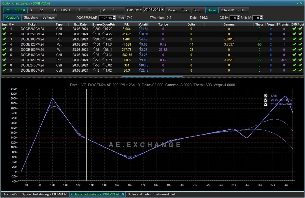Increase the DOGEM24.AE price with the up arrow
This screenshot has width=305, height=198.
114,17
